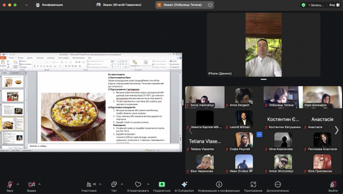The width and height of the screenshot is (343, 194).
Task: Open the Приложения apps icon
Action: [253, 184]
